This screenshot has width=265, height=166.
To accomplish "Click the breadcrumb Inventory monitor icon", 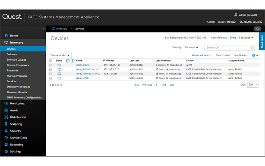I will coord(53,29).
